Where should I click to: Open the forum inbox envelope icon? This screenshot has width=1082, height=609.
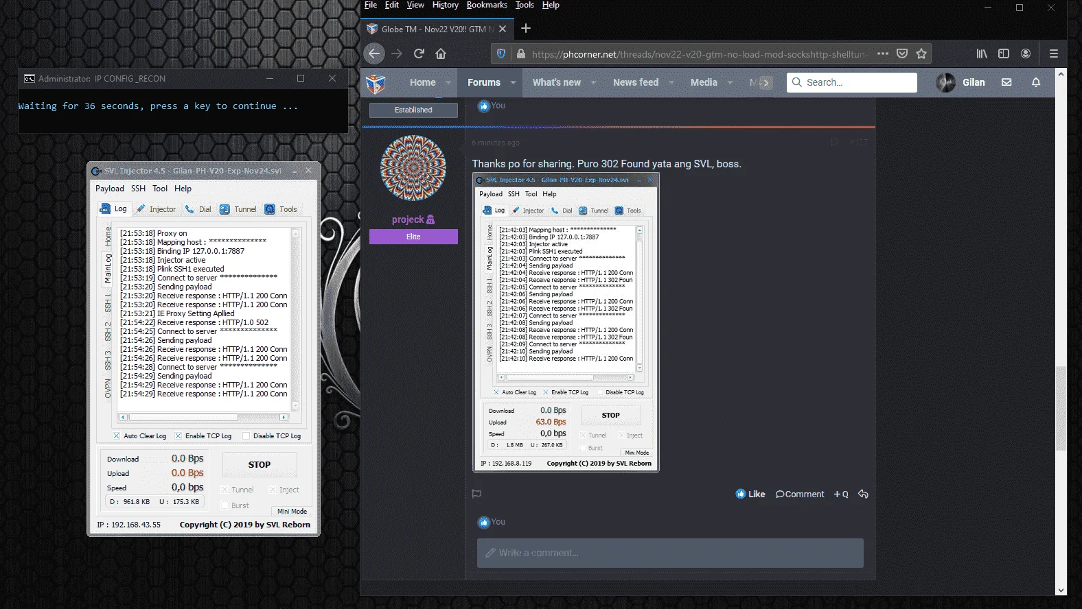click(1006, 82)
